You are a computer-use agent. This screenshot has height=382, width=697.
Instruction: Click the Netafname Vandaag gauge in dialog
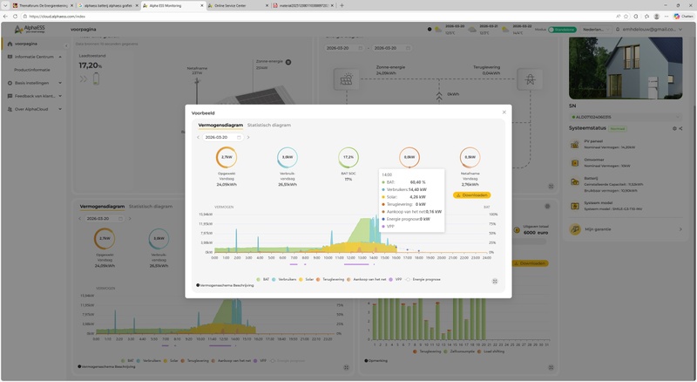pyautogui.click(x=470, y=157)
